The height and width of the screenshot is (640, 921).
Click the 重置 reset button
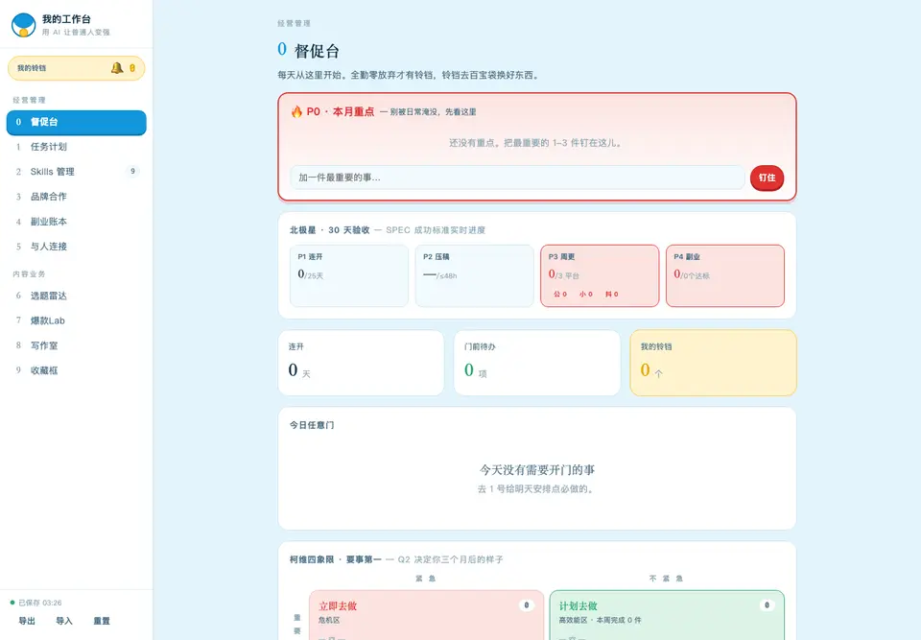click(102, 621)
